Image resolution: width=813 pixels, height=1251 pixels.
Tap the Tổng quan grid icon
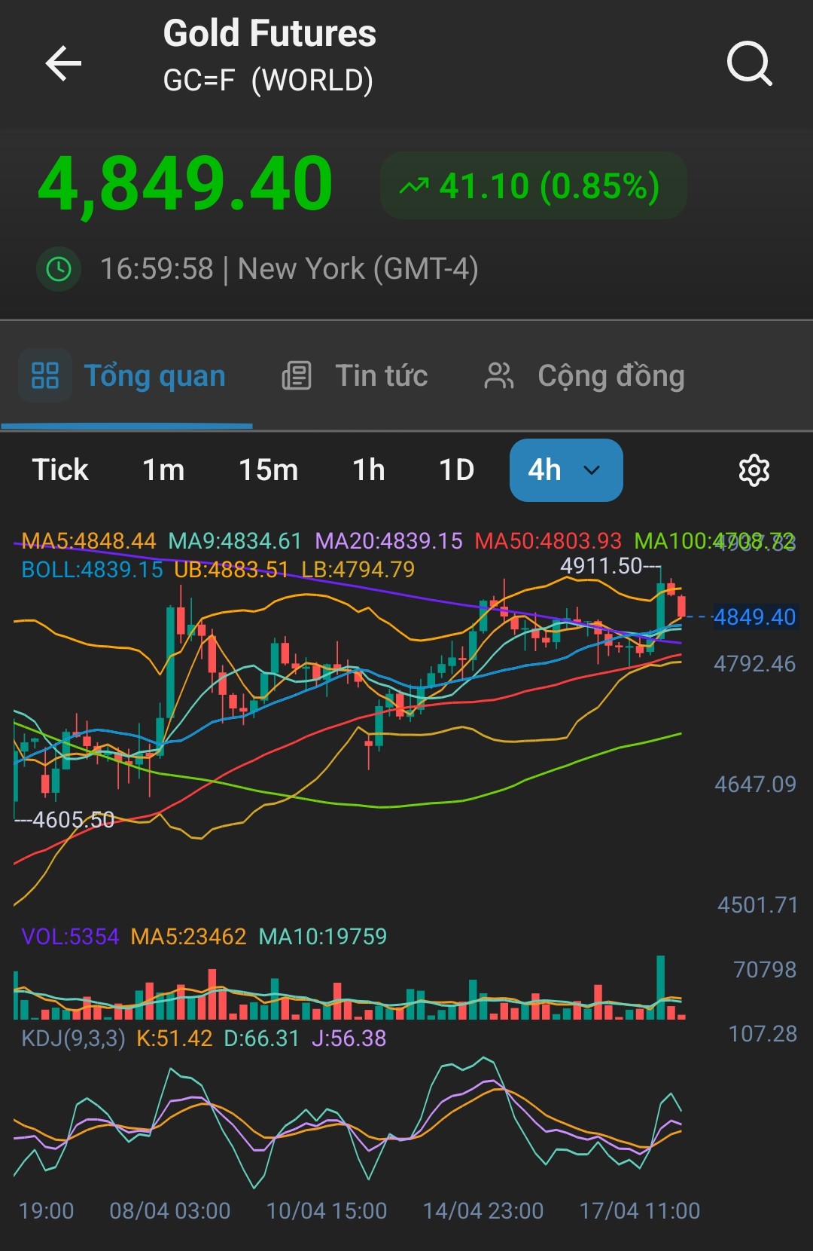tap(45, 375)
